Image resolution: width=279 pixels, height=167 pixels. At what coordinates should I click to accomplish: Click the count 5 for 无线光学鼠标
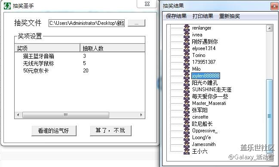[84, 63]
